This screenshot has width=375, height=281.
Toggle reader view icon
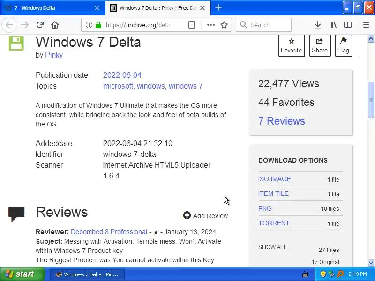pos(192,25)
